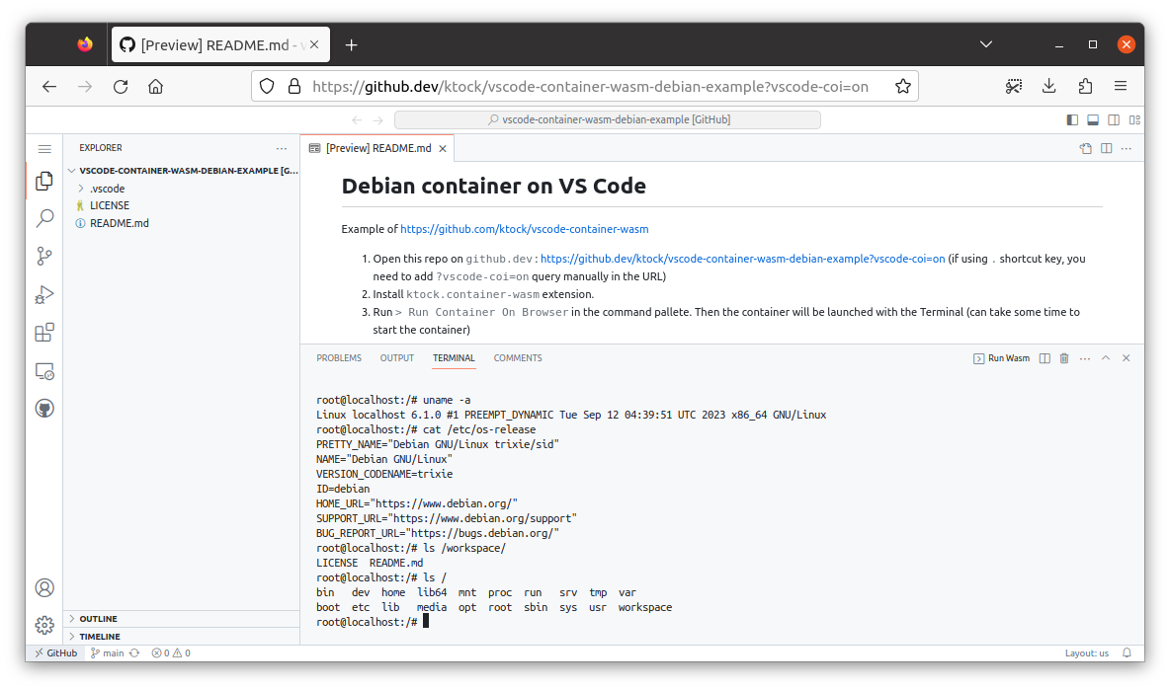Image resolution: width=1170 pixels, height=690 pixels.
Task: Open the Search view icon
Action: coord(44,218)
